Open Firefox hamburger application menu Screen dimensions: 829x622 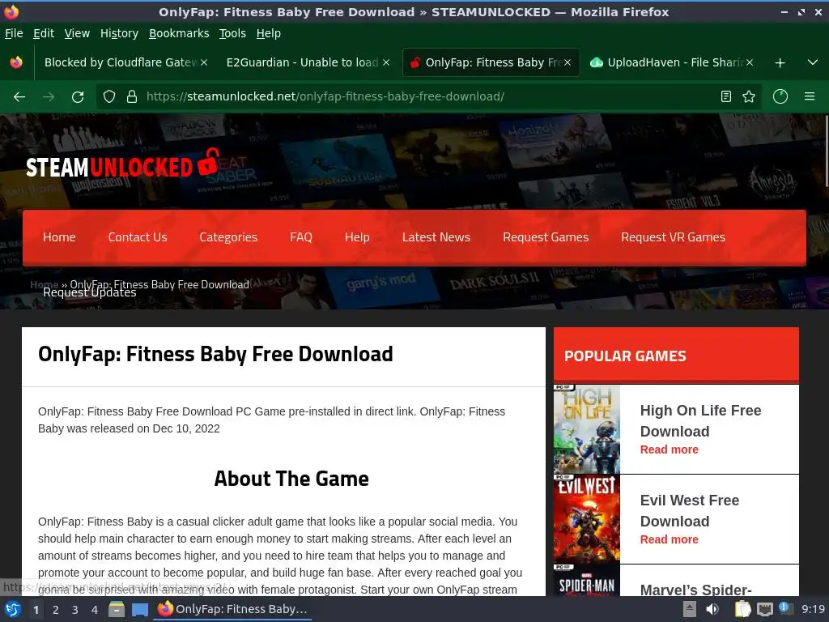click(x=810, y=96)
